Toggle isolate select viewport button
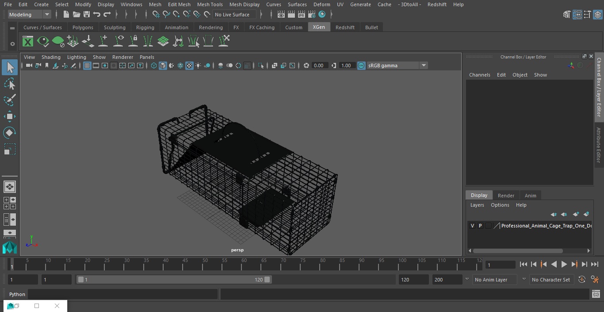Viewport: 604px width, 312px height. point(261,65)
